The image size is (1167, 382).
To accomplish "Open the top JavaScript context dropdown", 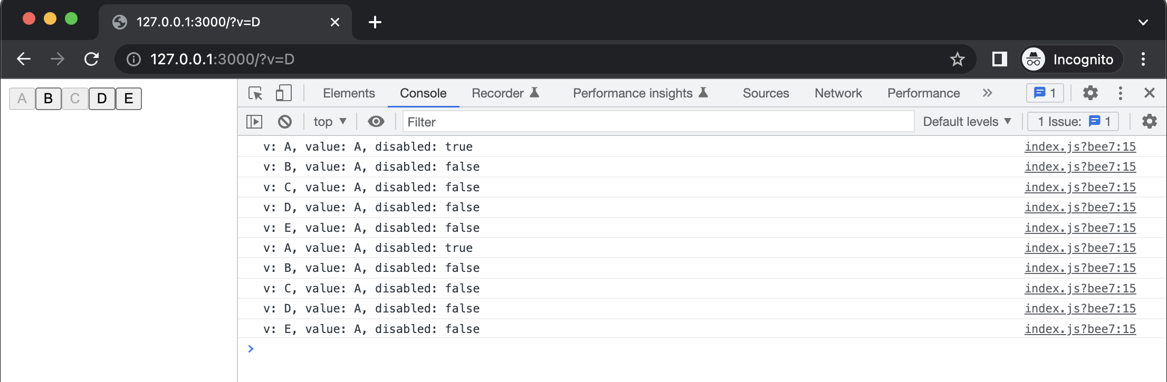I will (330, 122).
